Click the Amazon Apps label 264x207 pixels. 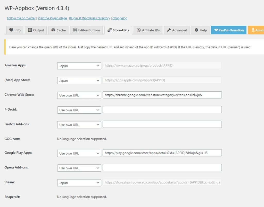(15, 65)
